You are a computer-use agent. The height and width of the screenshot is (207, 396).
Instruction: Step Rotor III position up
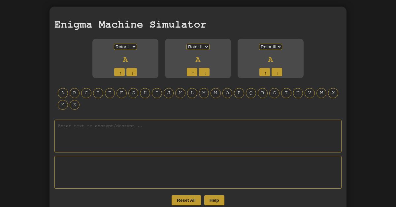265,72
